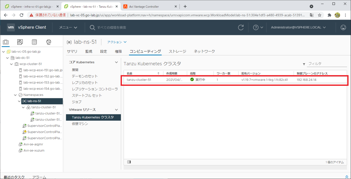Collapse Namespaces tree node

pos(16,95)
